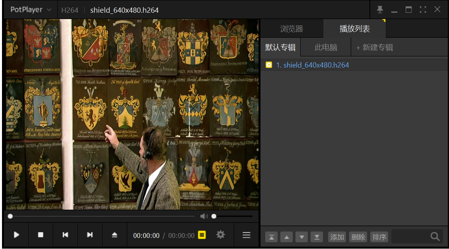This screenshot has width=449, height=249.
Task: Create a new album with 新建专辑
Action: pyautogui.click(x=375, y=48)
